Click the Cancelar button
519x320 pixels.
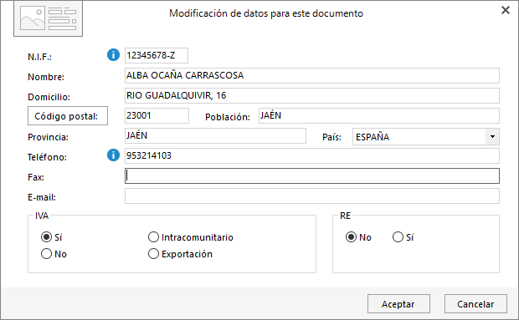coord(475,304)
